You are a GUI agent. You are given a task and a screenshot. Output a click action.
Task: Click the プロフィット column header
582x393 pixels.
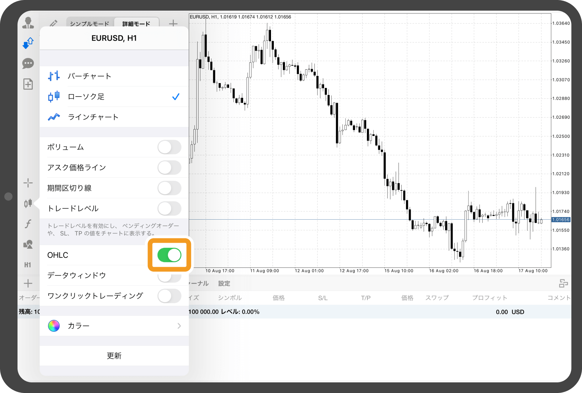pyautogui.click(x=489, y=298)
